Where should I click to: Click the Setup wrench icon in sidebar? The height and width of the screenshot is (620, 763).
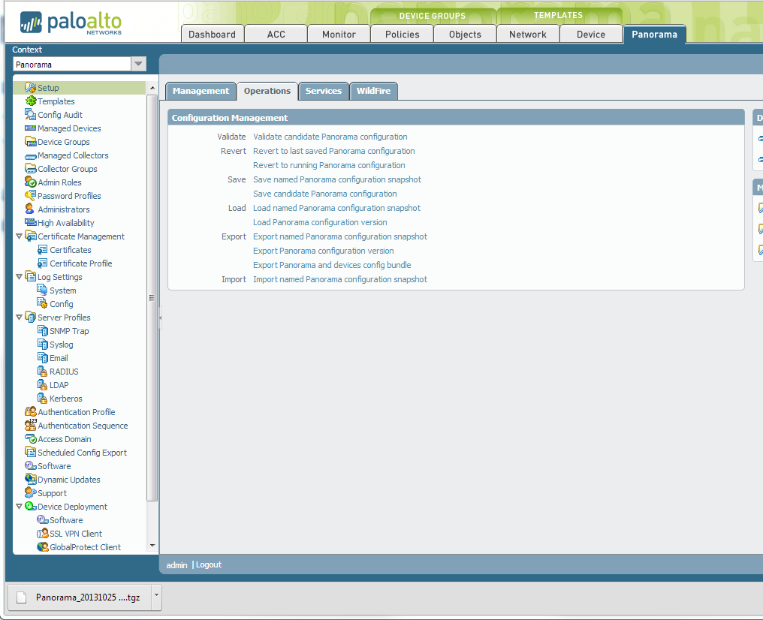point(30,88)
